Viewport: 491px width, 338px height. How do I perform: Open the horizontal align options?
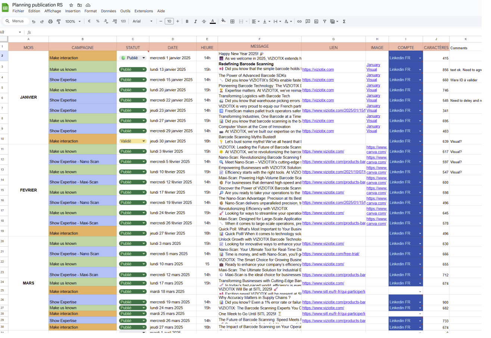click(x=255, y=21)
